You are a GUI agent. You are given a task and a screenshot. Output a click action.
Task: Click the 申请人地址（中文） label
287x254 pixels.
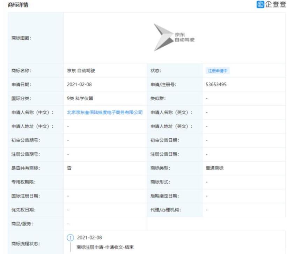point(32,126)
